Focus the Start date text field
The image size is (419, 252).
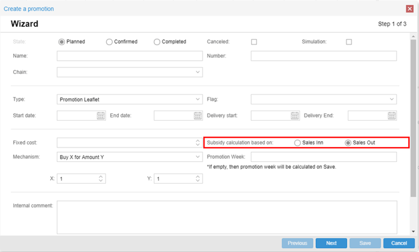tap(77, 116)
